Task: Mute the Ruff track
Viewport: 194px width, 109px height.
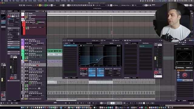Action: pos(25,17)
